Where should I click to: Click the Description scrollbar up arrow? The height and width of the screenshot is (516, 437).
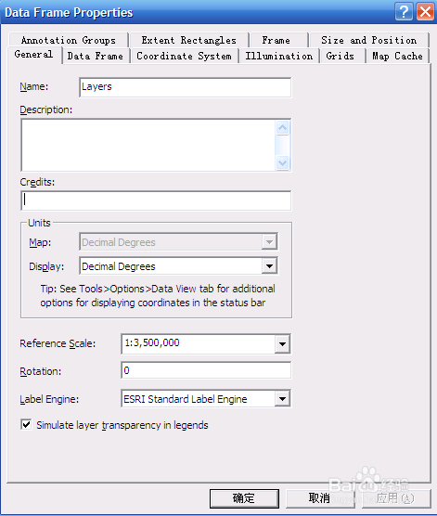(283, 128)
